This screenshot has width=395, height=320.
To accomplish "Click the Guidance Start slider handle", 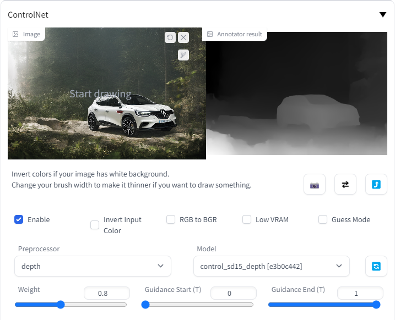I will pos(145,305).
